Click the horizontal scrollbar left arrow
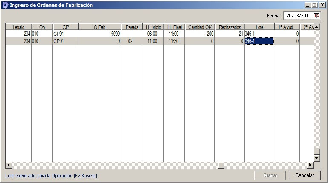The height and width of the screenshot is (183, 328). pos(8,165)
